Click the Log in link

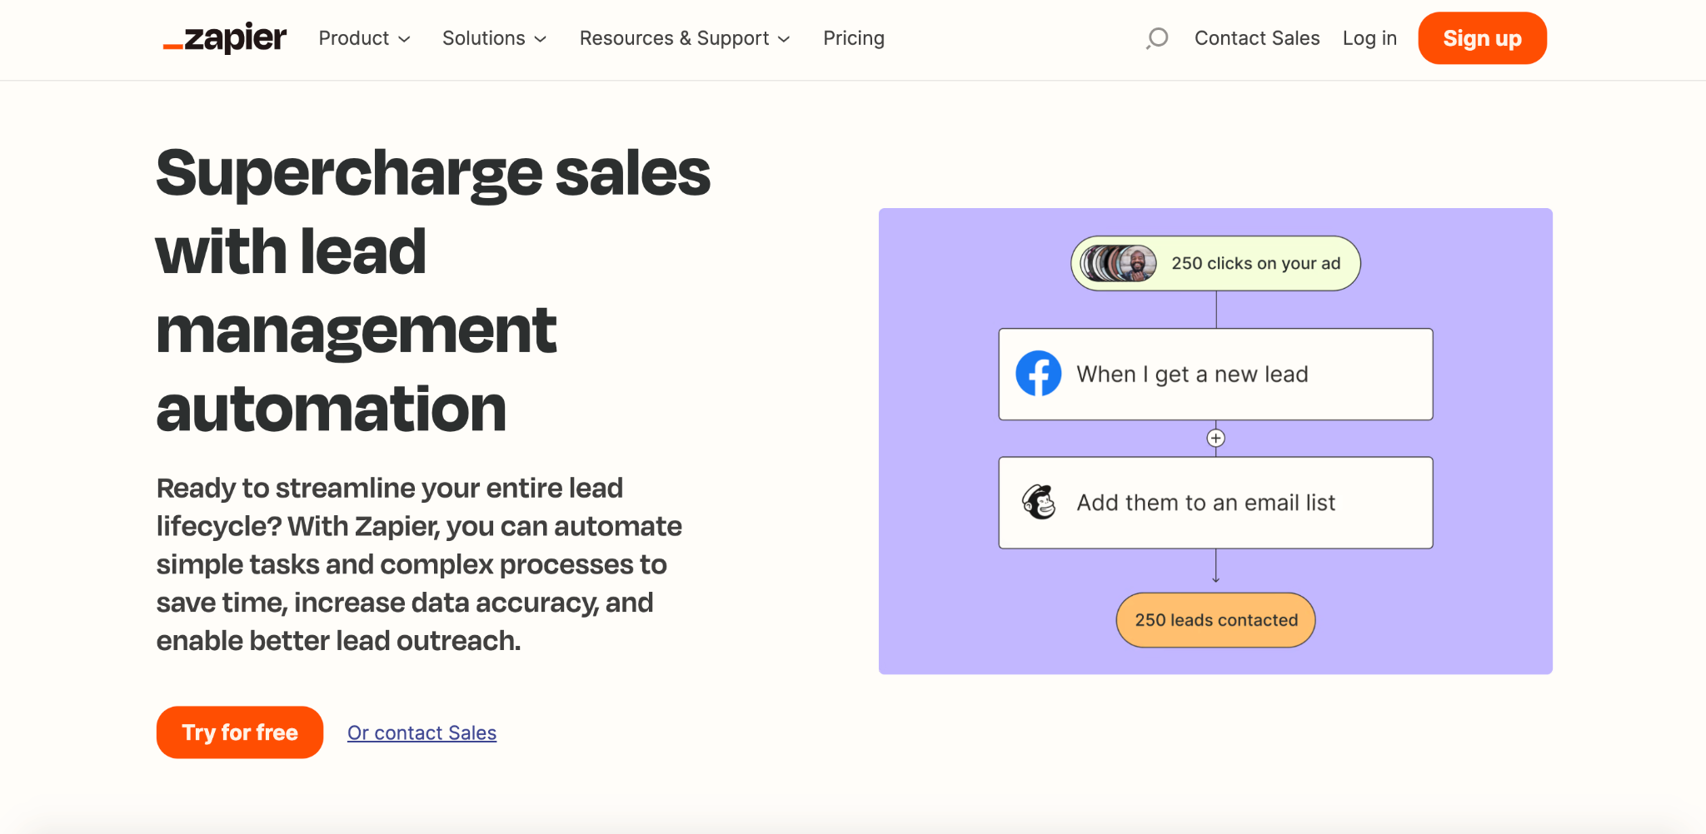1369,38
